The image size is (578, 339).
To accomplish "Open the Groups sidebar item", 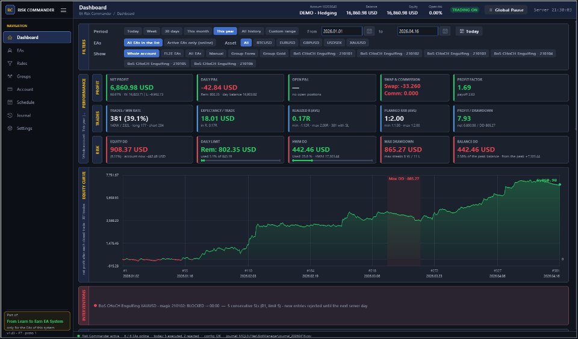I will (37, 76).
